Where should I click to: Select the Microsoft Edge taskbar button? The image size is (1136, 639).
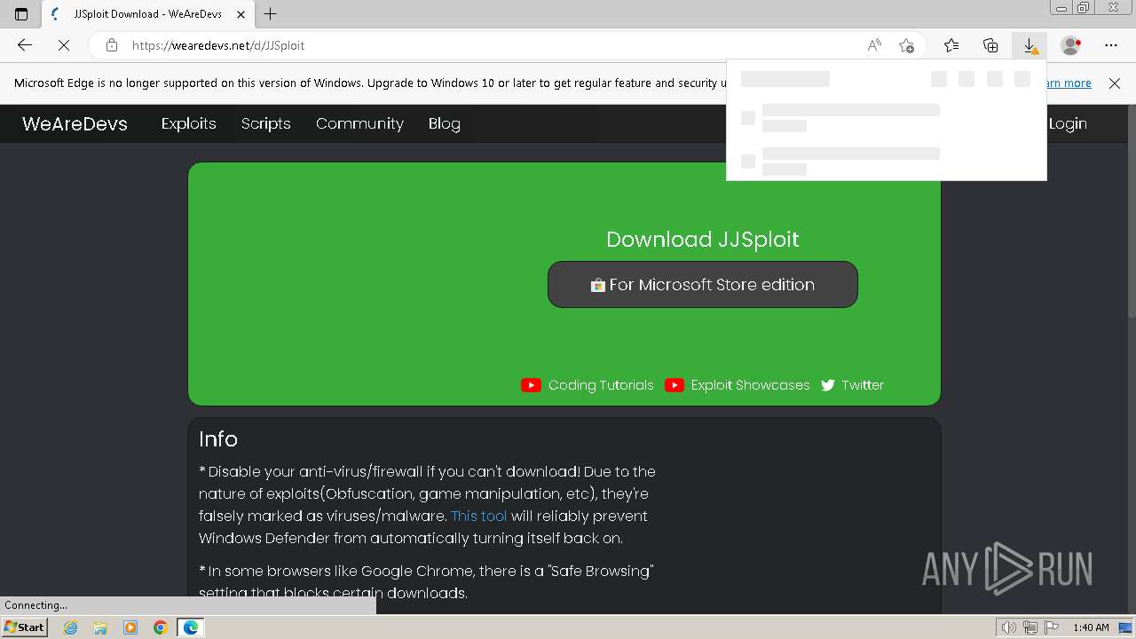(x=191, y=627)
